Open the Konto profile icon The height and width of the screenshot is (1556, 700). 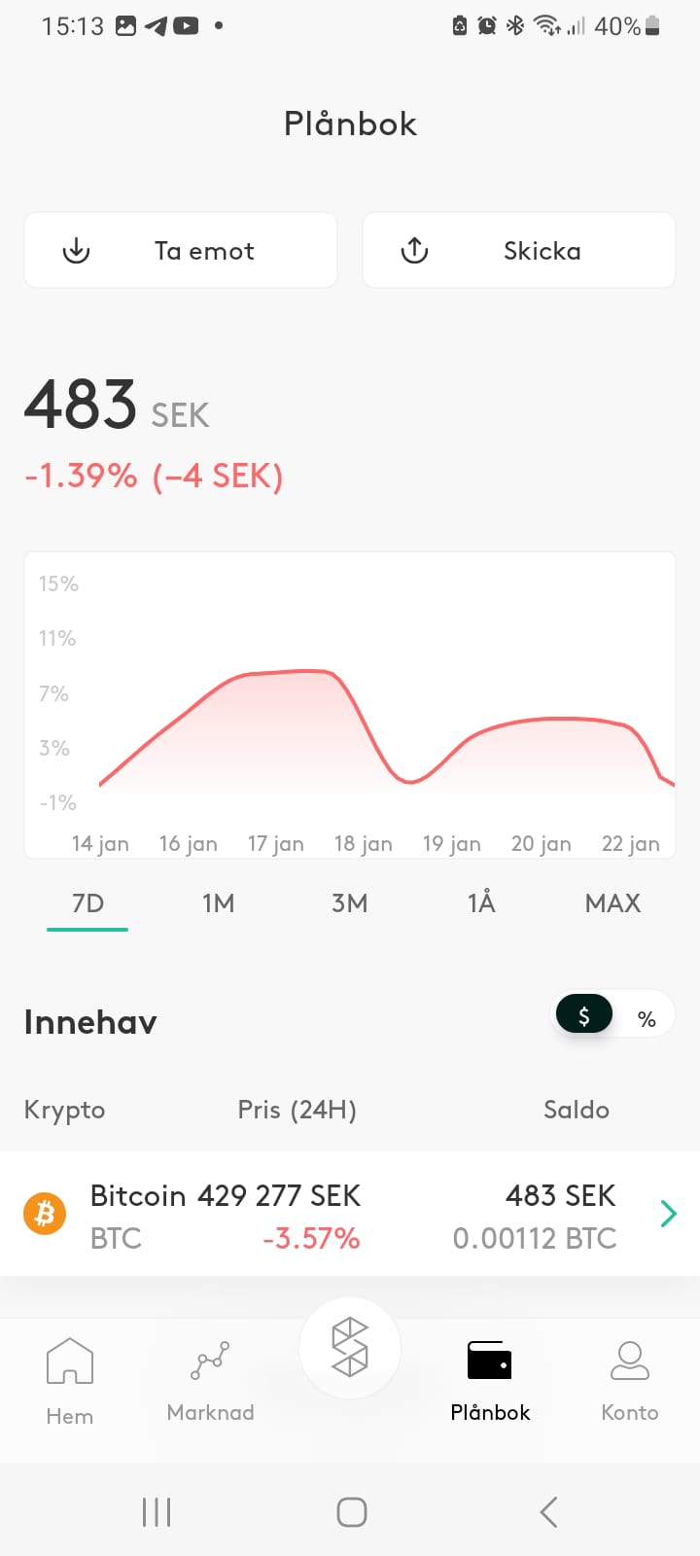629,1361
